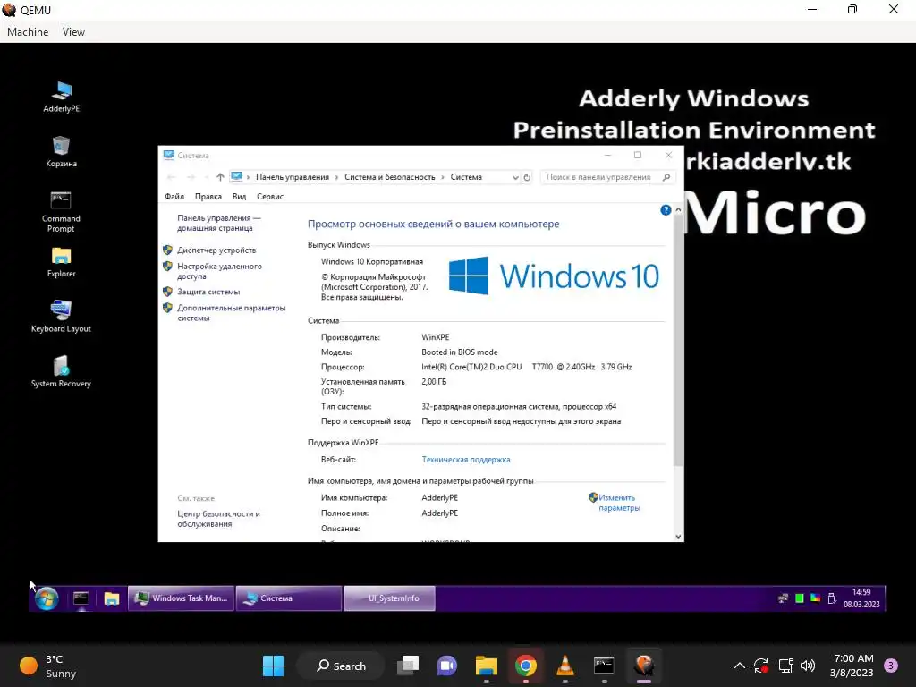Open the terminal on host taskbar
Image resolution: width=916 pixels, height=687 pixels.
point(604,666)
